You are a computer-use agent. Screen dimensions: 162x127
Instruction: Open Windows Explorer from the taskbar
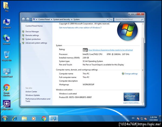click(24, 119)
